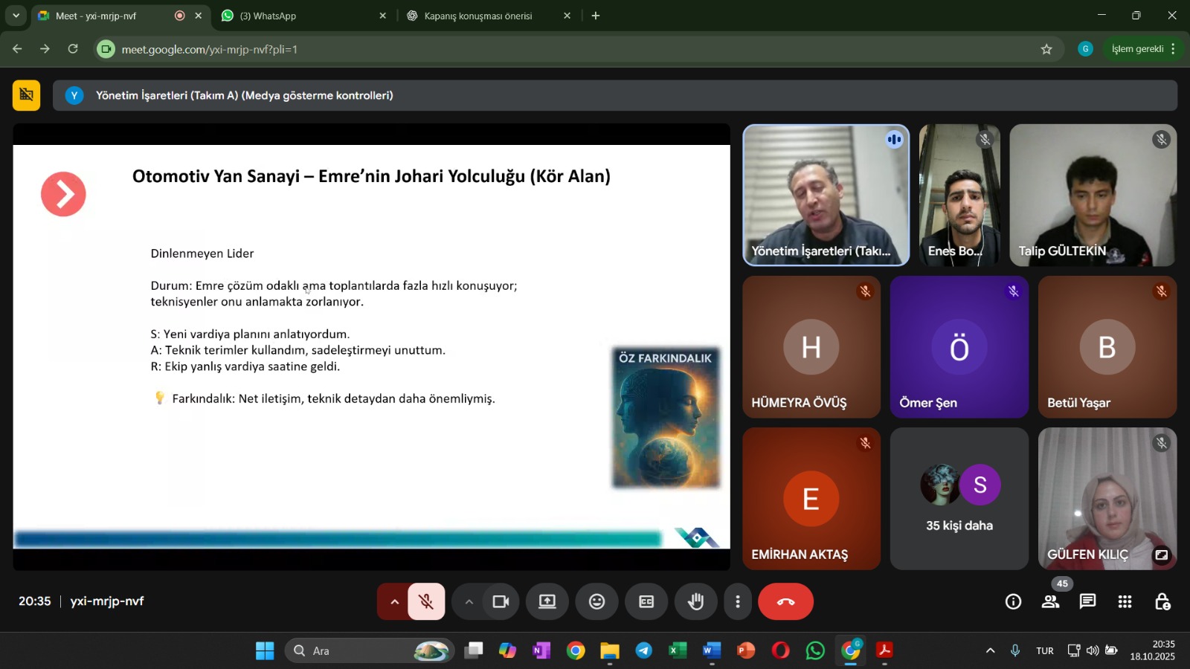Raise your hand in the meeting
The width and height of the screenshot is (1190, 669).
click(x=695, y=601)
